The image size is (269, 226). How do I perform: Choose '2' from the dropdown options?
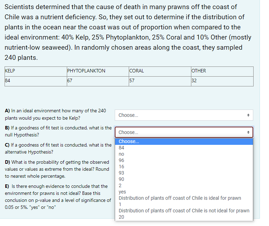184,185
